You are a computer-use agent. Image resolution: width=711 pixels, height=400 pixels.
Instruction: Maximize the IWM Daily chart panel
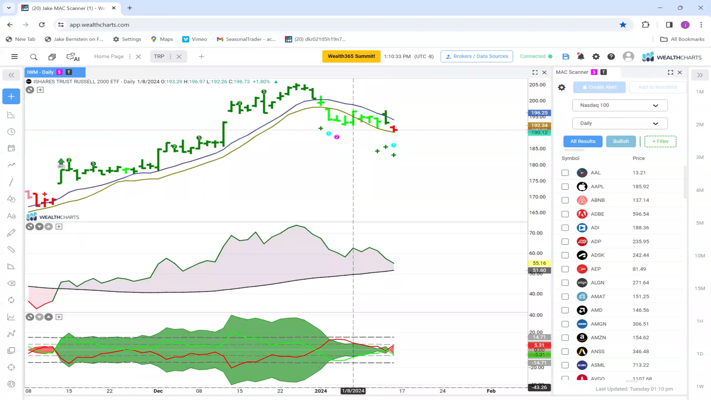click(x=535, y=72)
